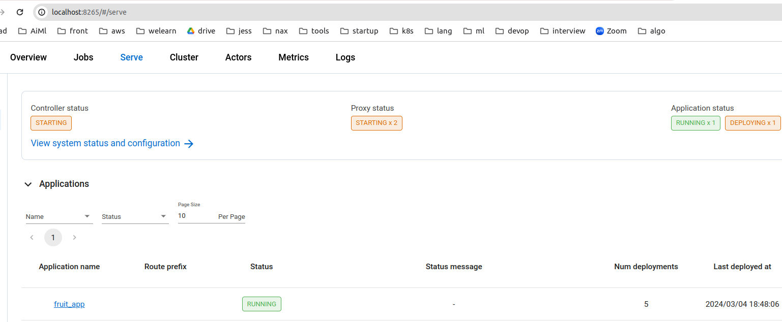Open the devop bookmarks folder
Screen dimensions: 782x322
(512, 31)
